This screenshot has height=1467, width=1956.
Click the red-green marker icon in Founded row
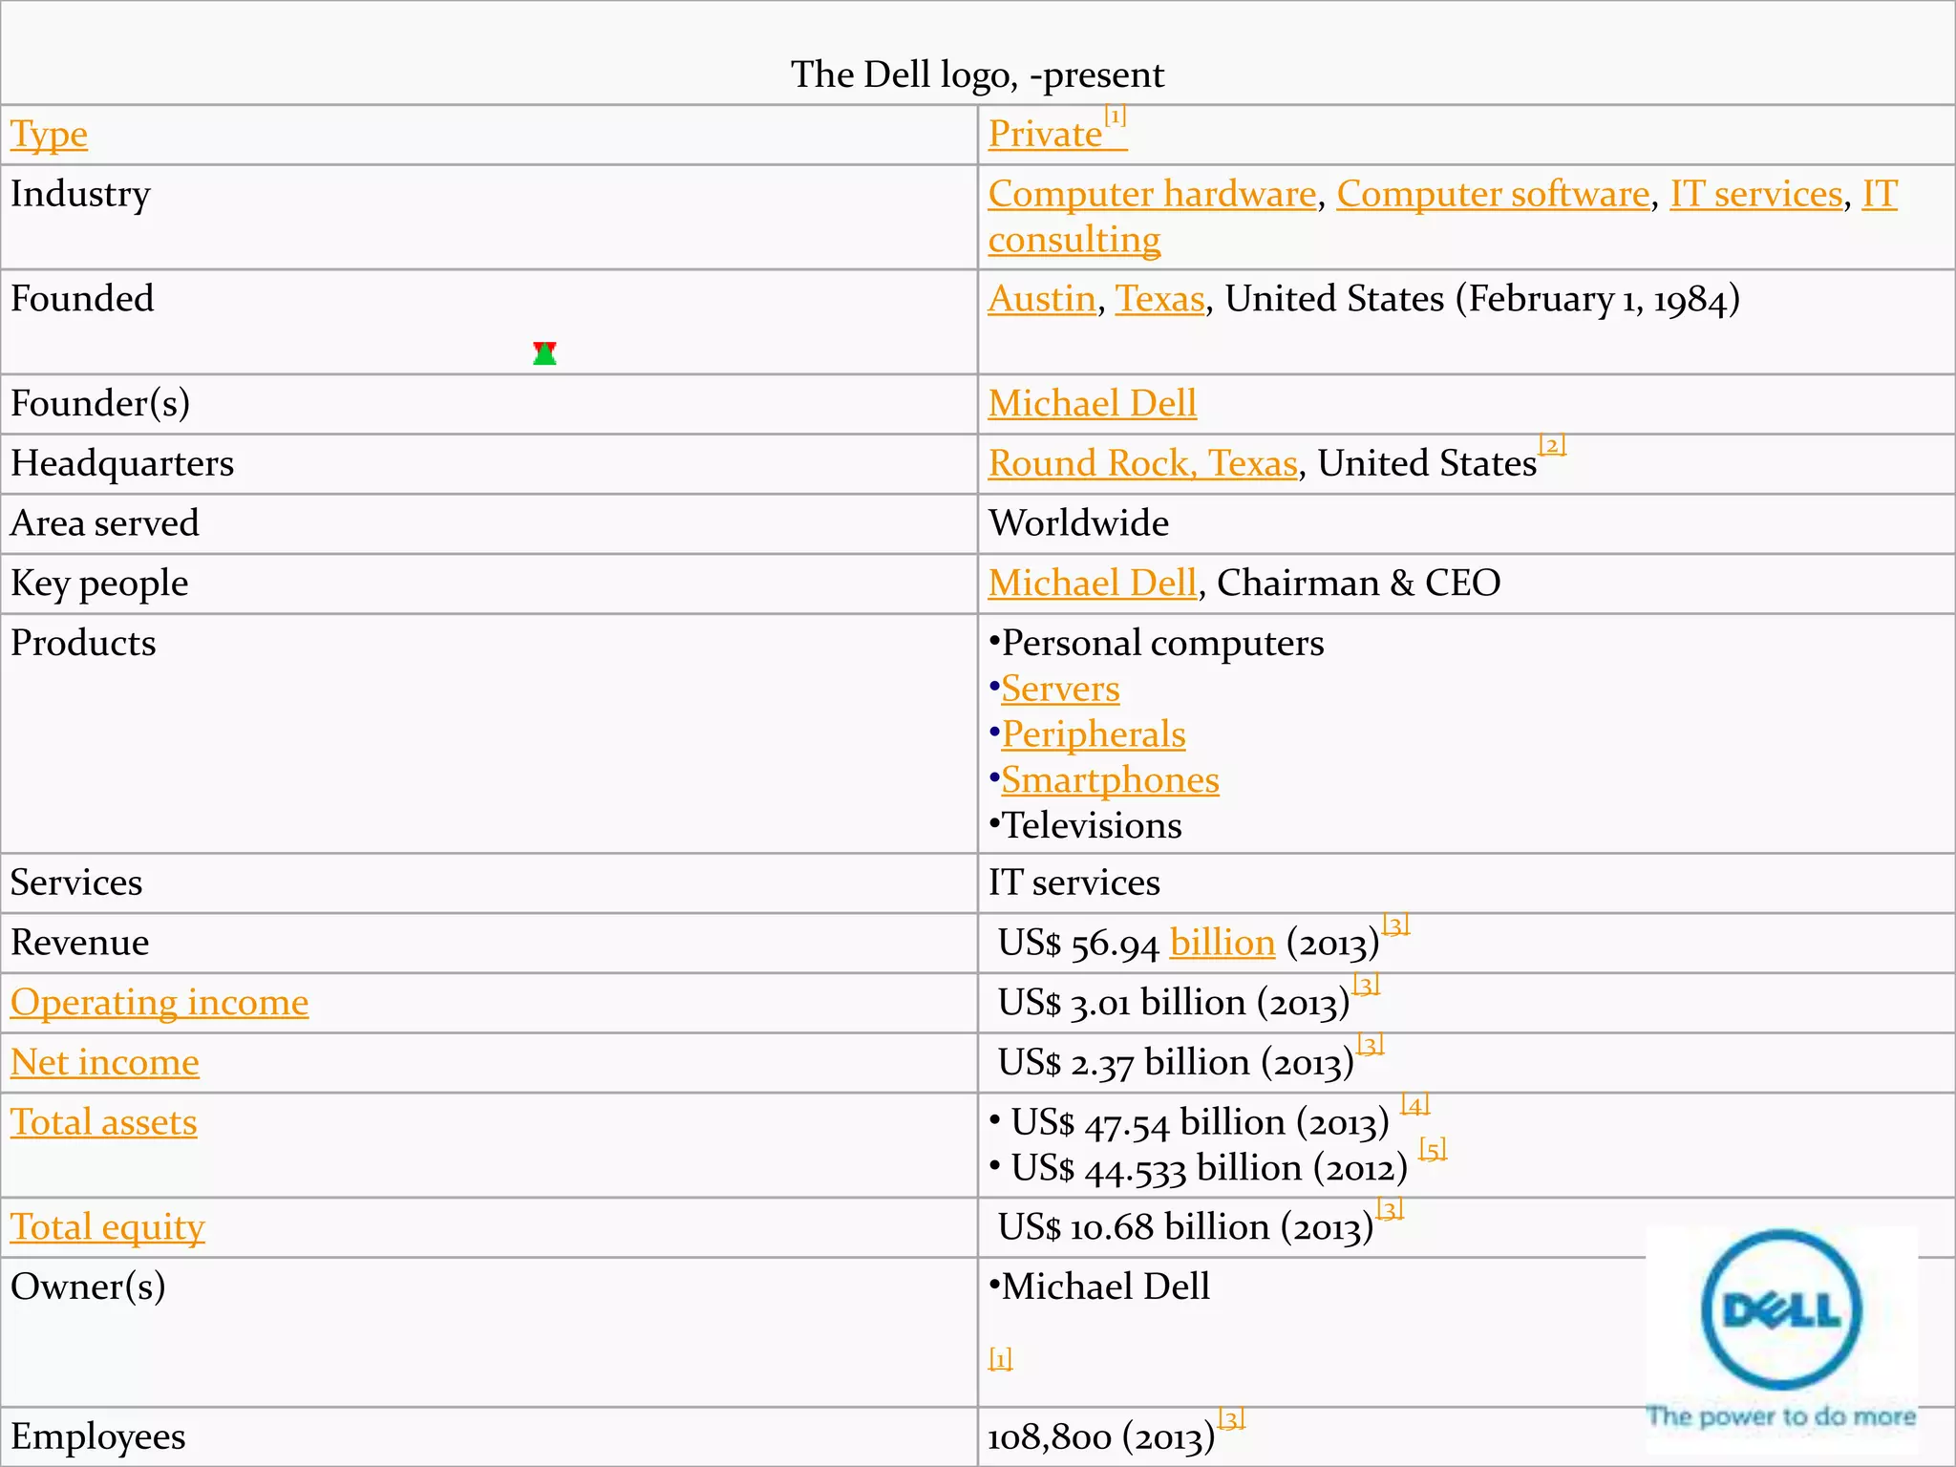(x=544, y=353)
